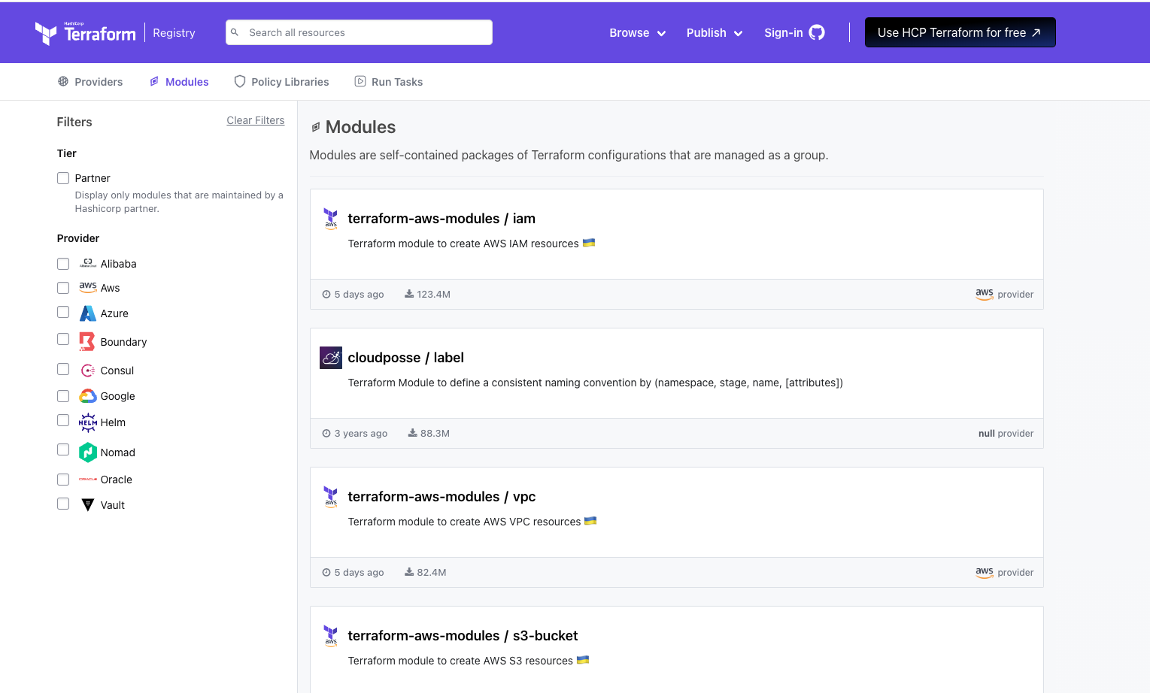Image resolution: width=1150 pixels, height=693 pixels.
Task: Tick the Boundary provider checkbox
Action: point(63,339)
